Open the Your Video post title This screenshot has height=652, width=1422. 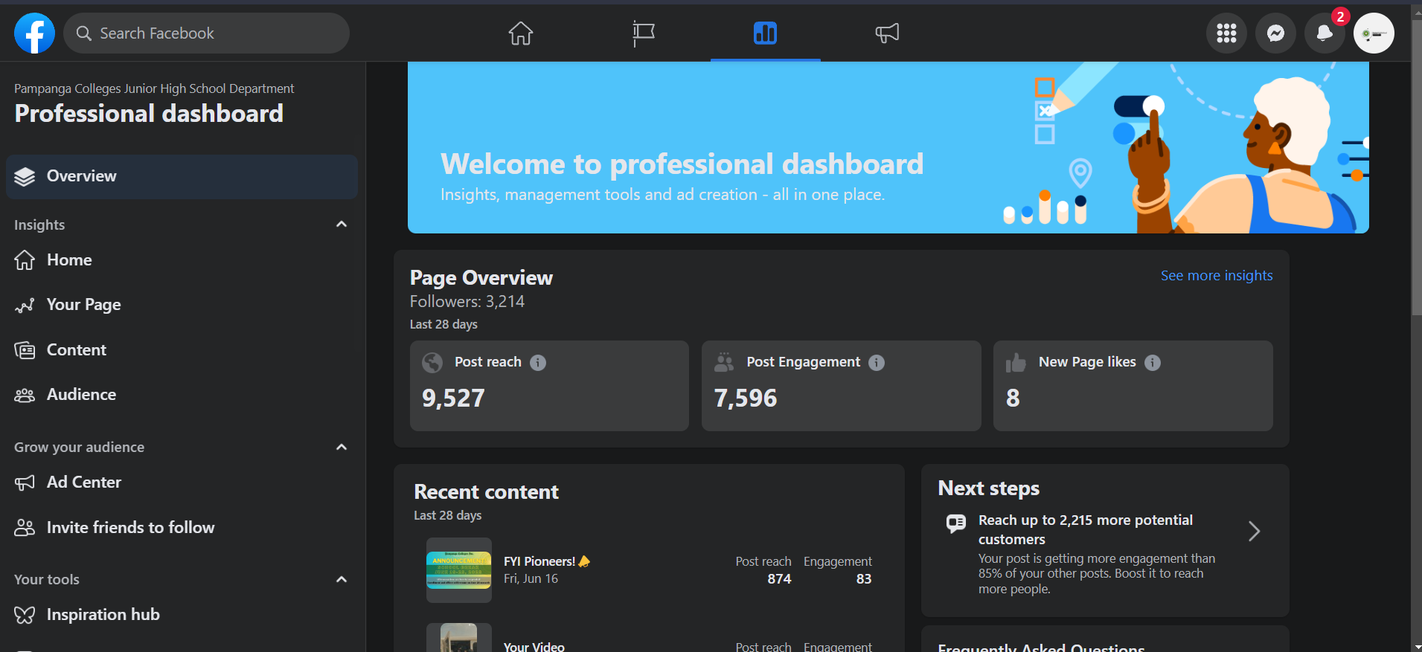coord(534,647)
